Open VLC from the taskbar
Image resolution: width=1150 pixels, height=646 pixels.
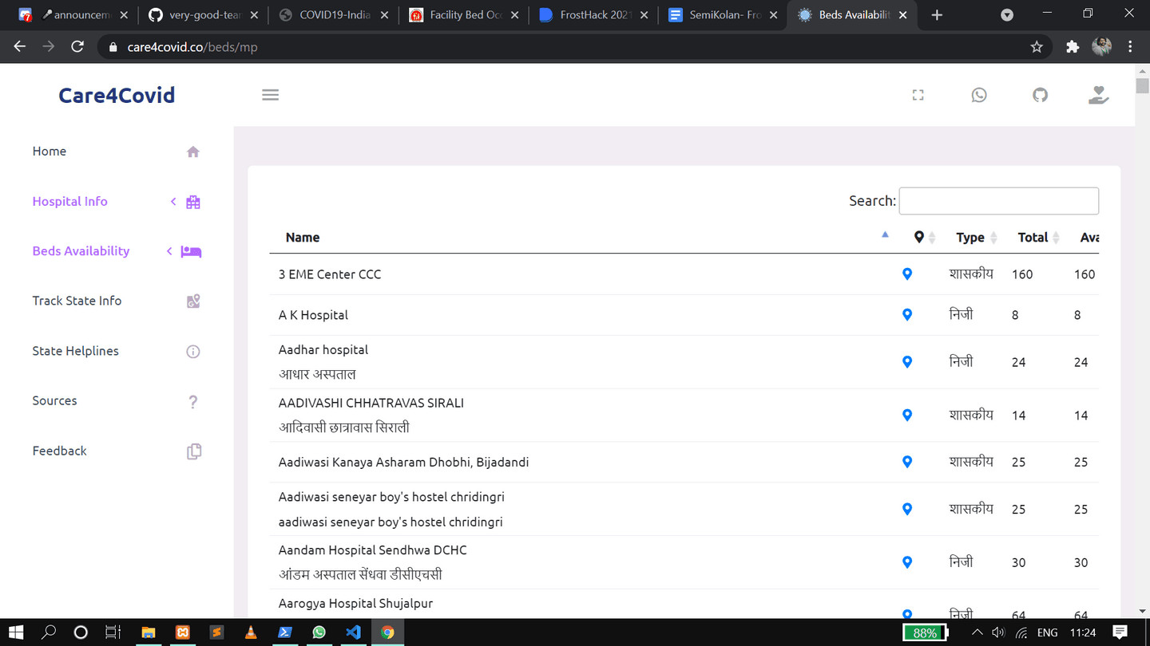coord(251,632)
